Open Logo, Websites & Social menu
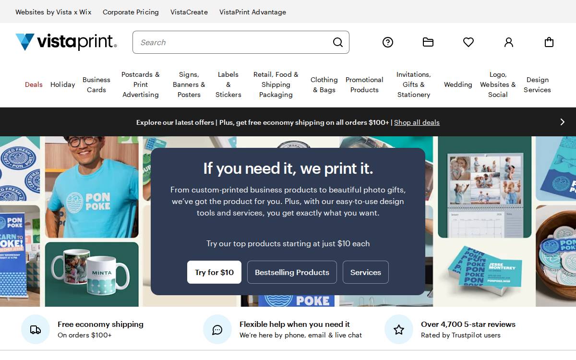 point(498,84)
